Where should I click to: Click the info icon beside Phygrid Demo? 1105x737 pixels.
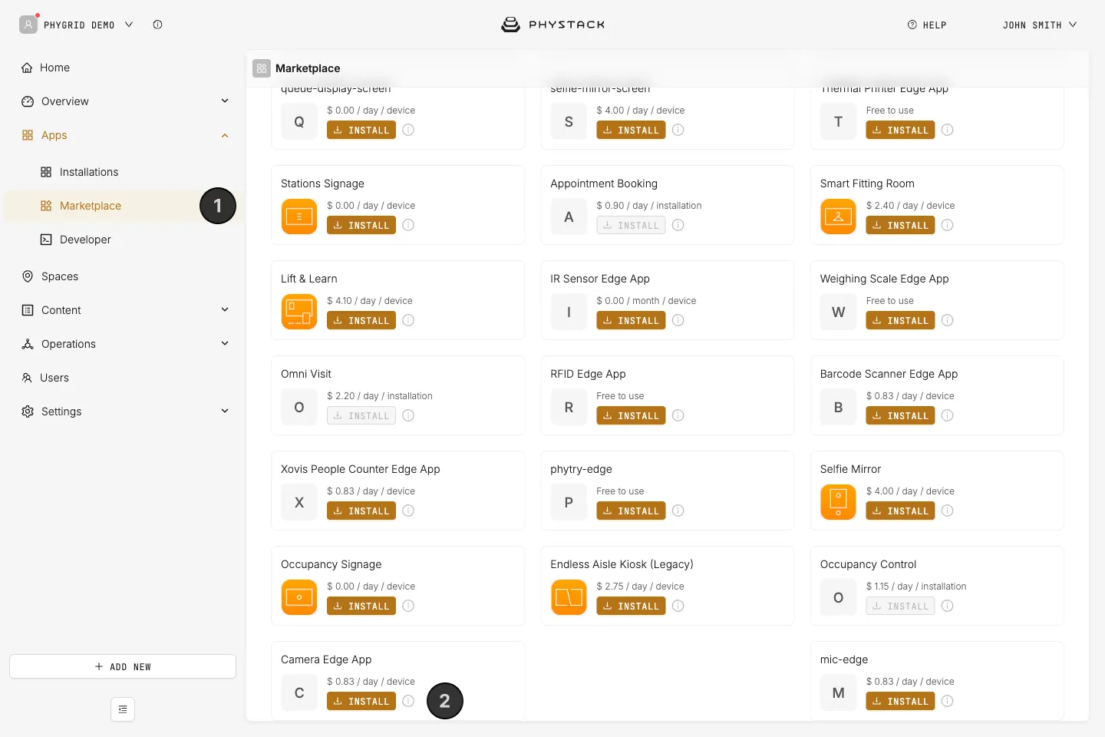point(157,25)
